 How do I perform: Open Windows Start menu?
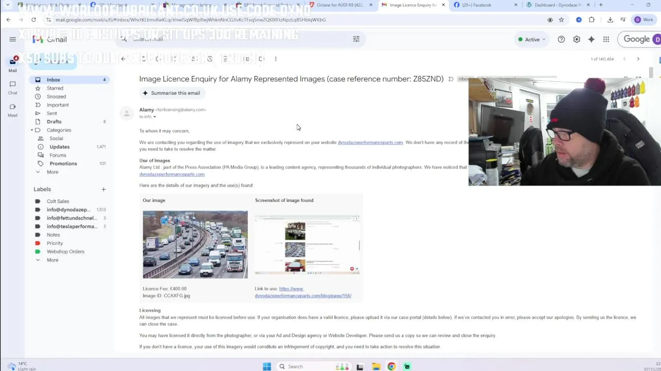(266, 366)
